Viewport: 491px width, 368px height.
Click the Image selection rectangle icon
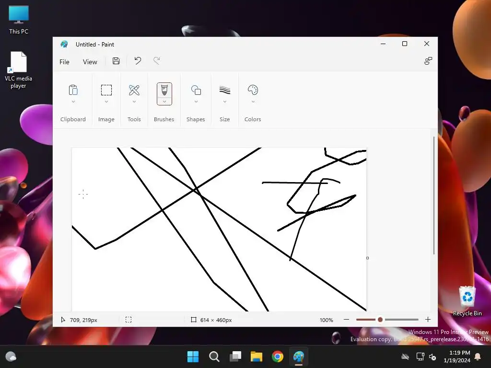[106, 90]
